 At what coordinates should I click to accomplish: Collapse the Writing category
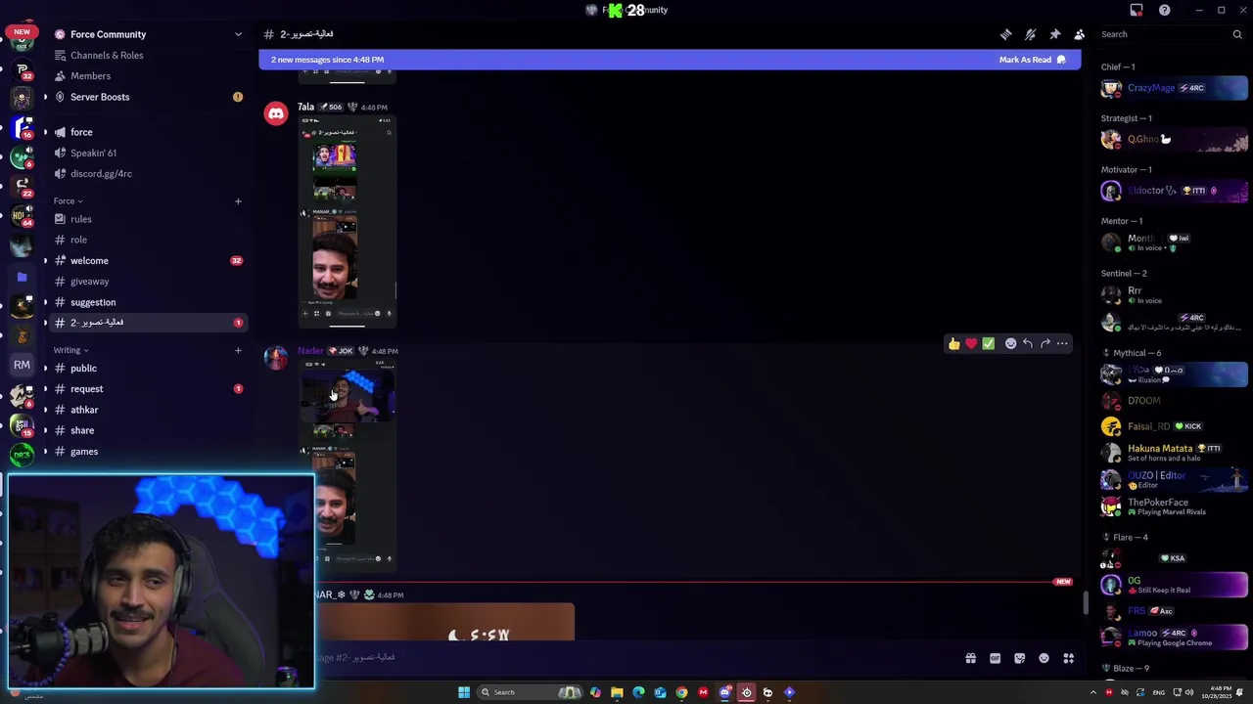coord(70,350)
